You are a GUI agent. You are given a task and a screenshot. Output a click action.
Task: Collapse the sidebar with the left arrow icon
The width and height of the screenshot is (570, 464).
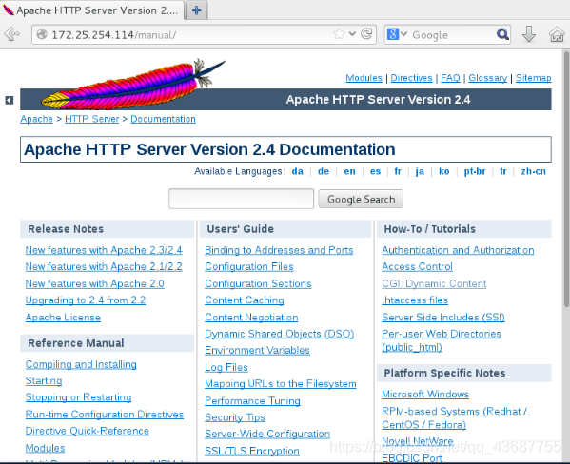(10, 100)
